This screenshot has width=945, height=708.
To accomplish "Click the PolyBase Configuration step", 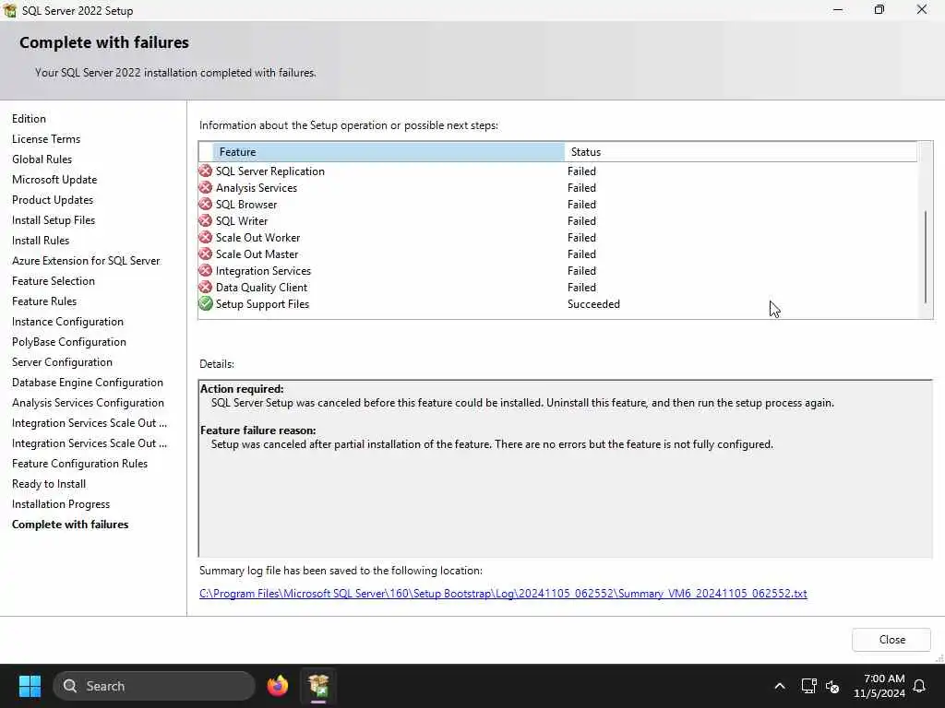I will click(x=68, y=342).
